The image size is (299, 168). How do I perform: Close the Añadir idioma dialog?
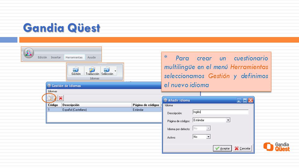point(250,100)
